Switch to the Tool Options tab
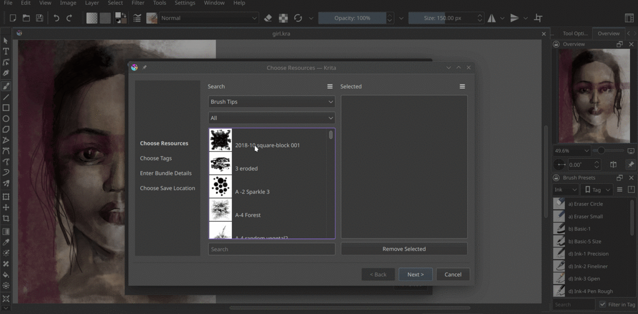The image size is (638, 314). [575, 33]
